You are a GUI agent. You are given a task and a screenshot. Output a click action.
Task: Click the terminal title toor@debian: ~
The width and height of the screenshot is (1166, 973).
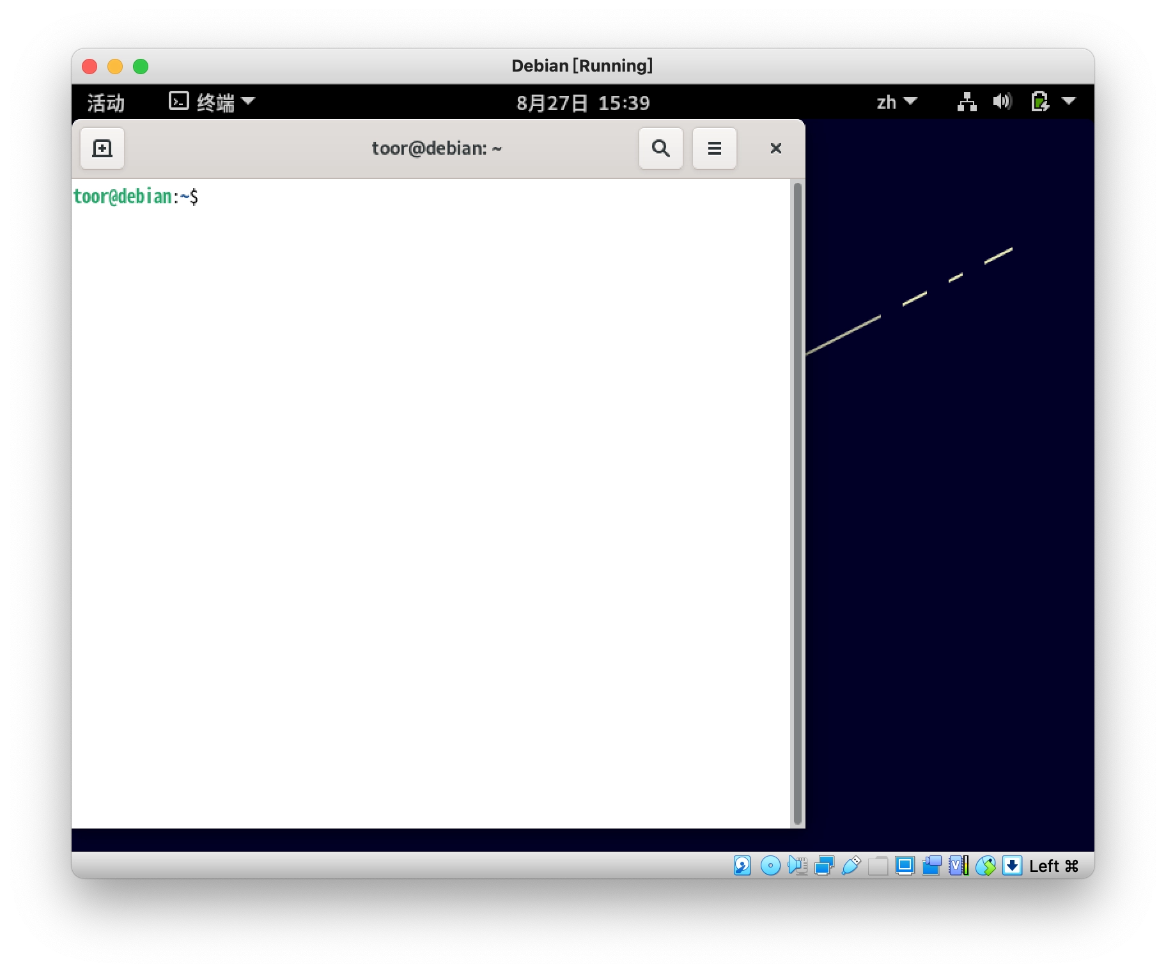pos(437,148)
